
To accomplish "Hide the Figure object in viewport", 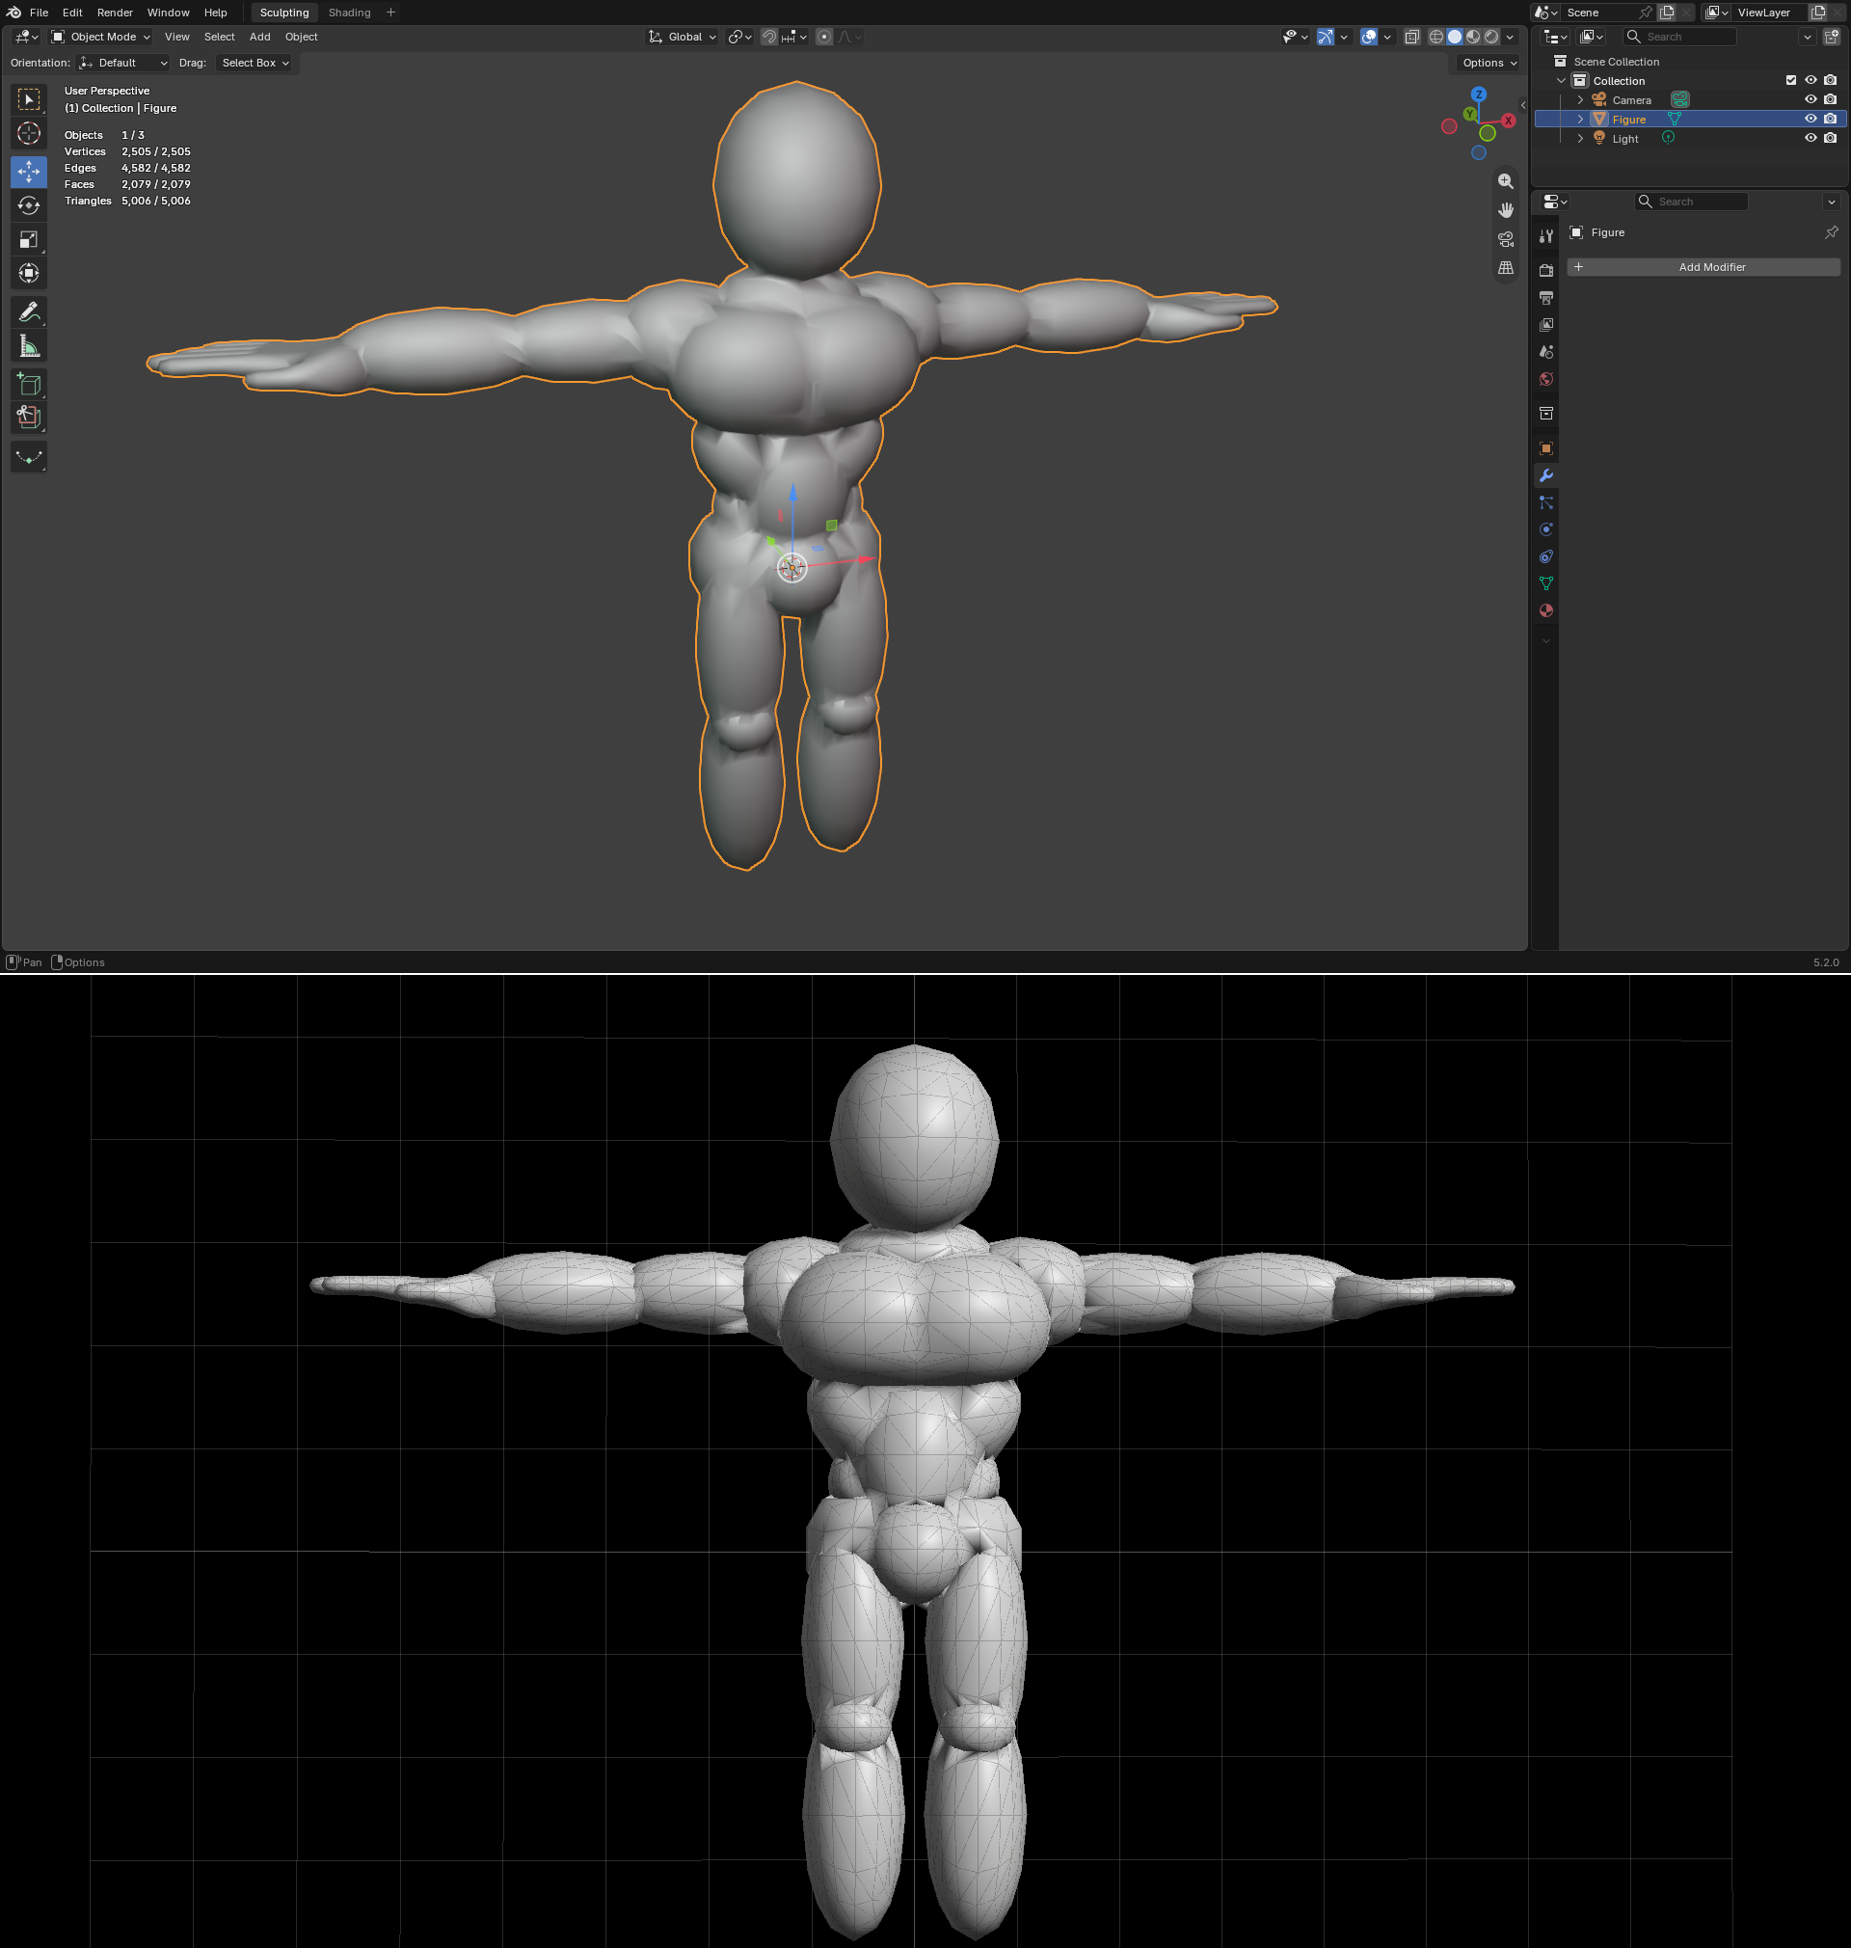I will coord(1811,120).
